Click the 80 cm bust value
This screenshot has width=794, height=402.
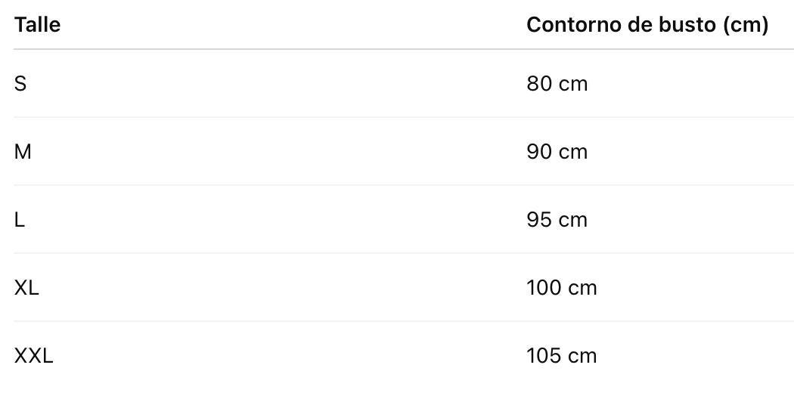(557, 84)
